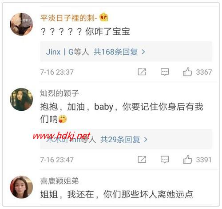View avatar of 灿烈的颖子
The height and width of the screenshot is (209, 222).
click(21, 99)
